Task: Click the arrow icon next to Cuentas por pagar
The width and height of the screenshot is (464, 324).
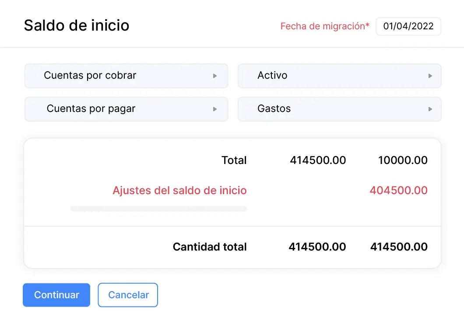Action: tap(215, 109)
